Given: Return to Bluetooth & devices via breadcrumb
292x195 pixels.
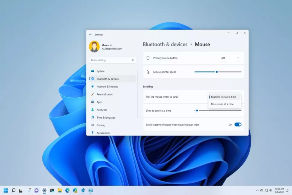Looking at the screenshot, I should coord(165,44).
